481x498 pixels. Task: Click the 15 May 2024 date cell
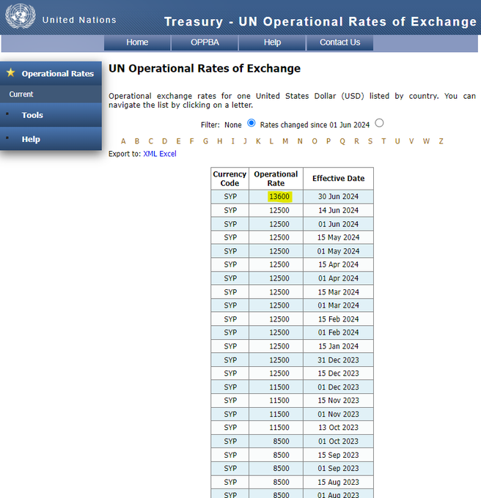[338, 237]
